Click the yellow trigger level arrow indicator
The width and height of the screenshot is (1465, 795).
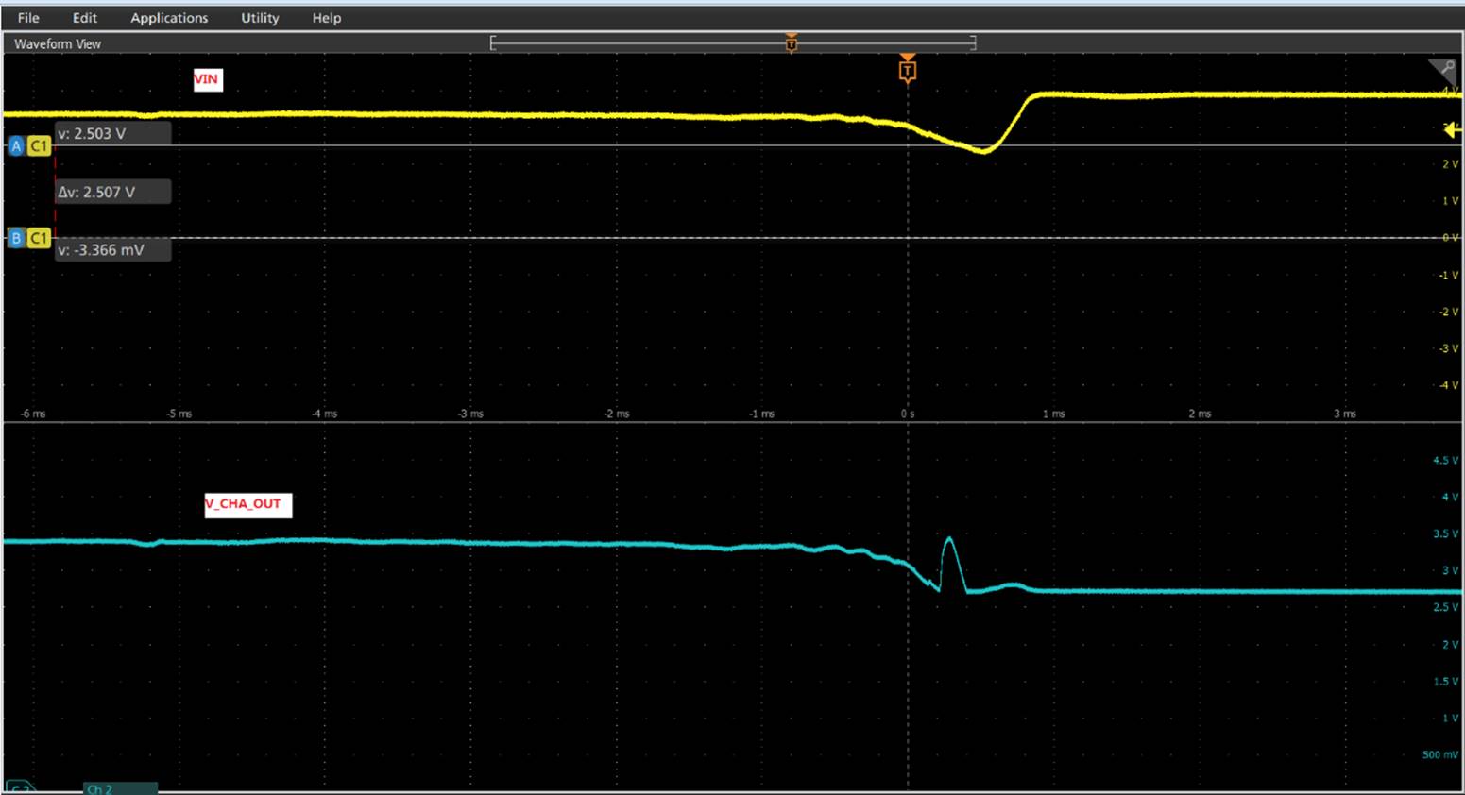(1451, 130)
